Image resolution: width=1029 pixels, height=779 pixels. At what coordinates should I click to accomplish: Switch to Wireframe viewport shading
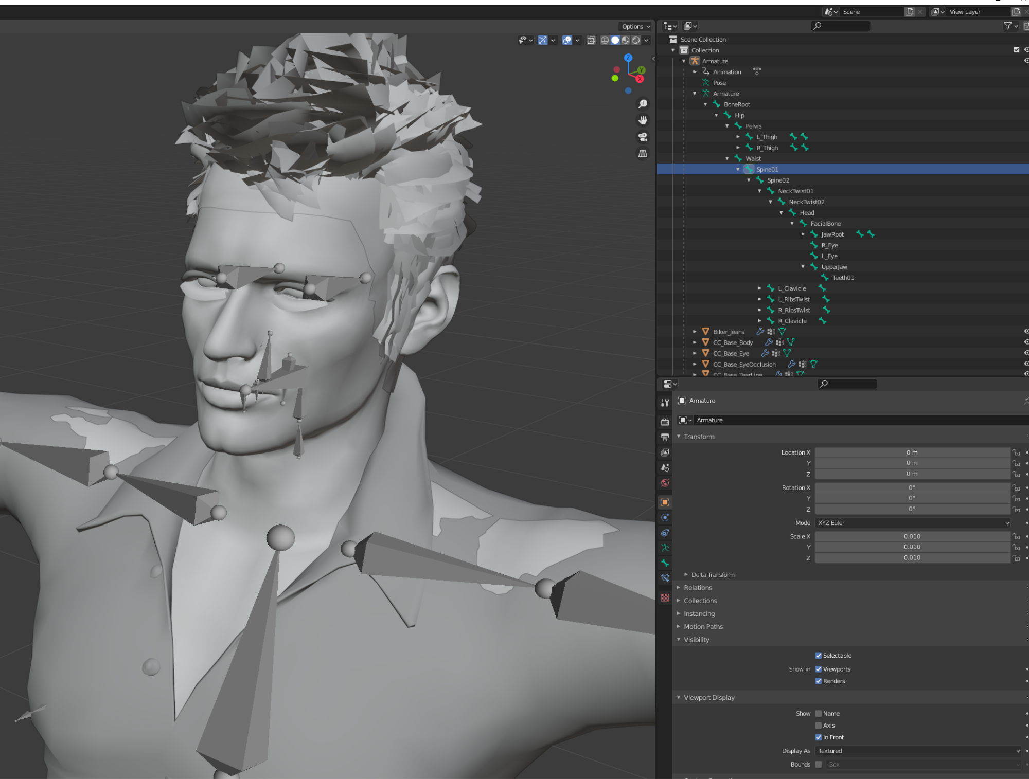[x=605, y=40]
